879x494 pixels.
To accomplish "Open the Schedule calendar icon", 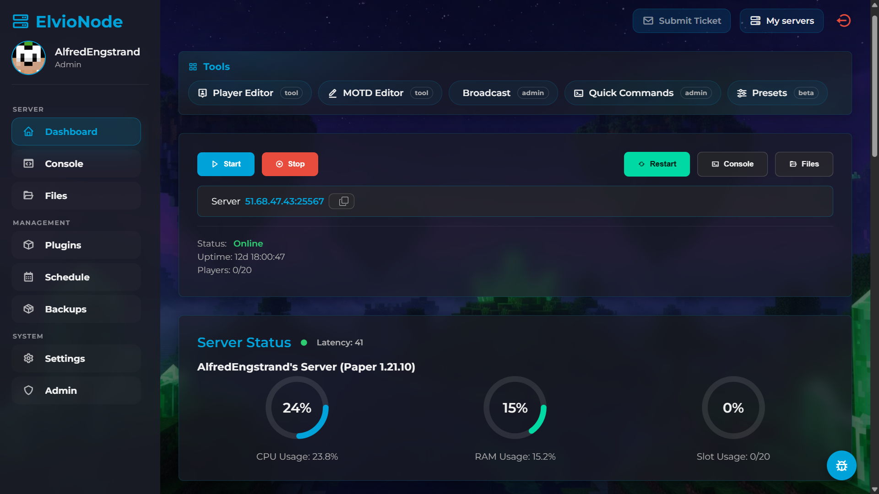I will coord(28,277).
